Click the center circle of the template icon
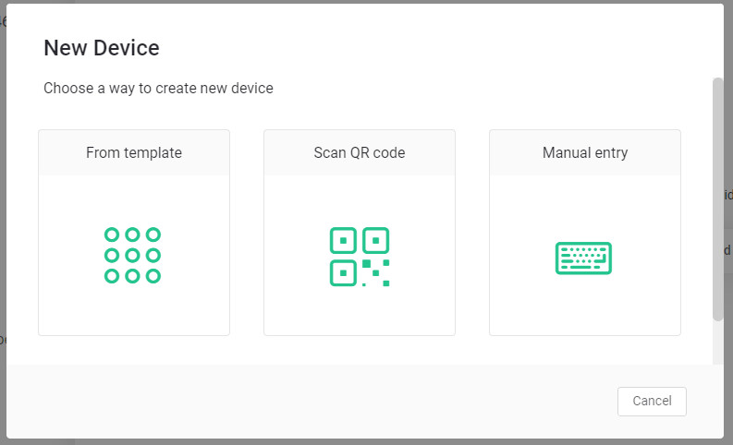733x445 pixels. click(132, 255)
